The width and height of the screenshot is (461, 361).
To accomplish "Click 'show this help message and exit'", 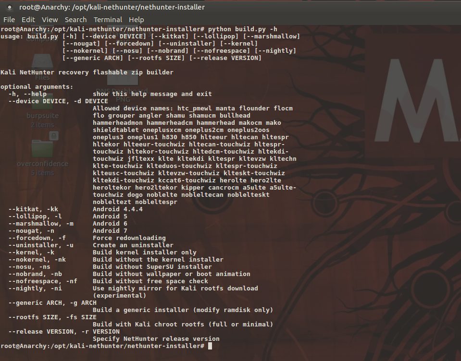I will [152, 94].
